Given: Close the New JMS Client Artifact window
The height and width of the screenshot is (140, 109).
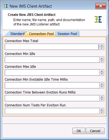Looking at the screenshot, I should [x=101, y=6].
